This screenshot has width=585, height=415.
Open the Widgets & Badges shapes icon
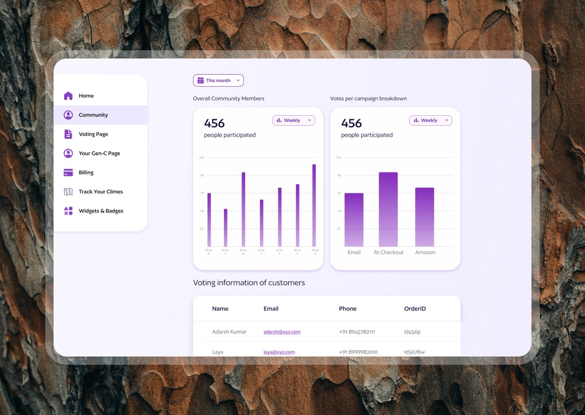coord(69,211)
